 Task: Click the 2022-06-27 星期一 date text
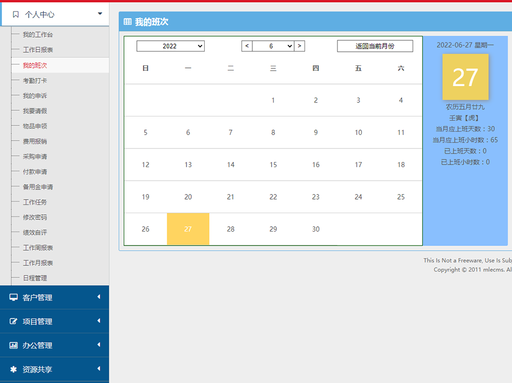[466, 45]
